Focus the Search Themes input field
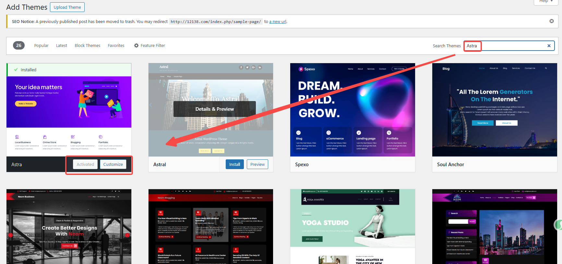 (x=509, y=46)
